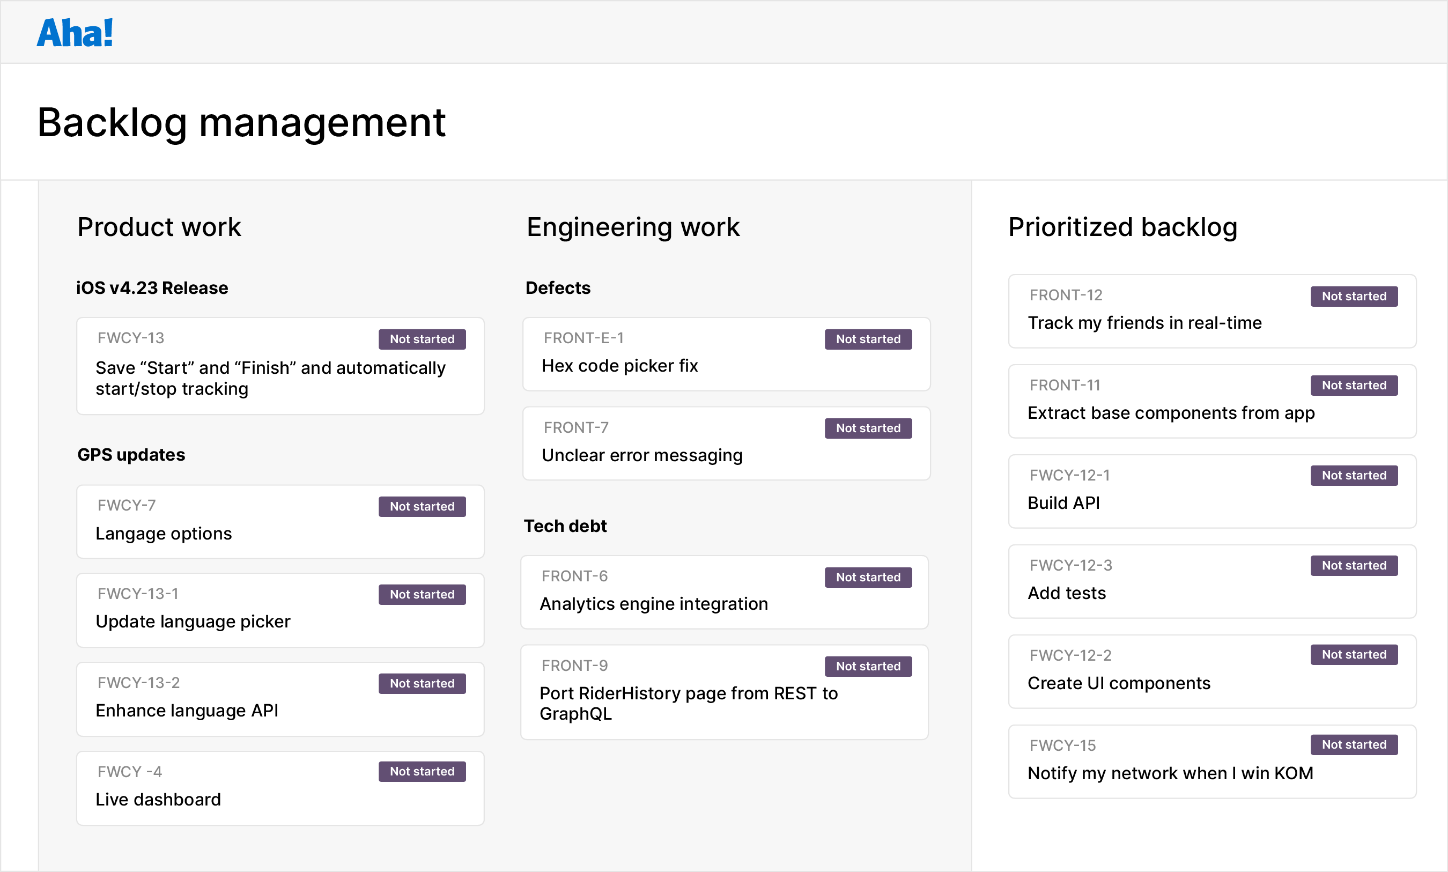Screen dimensions: 1448x872
Task: Click the Analytics engine integration card
Action: 723,592
